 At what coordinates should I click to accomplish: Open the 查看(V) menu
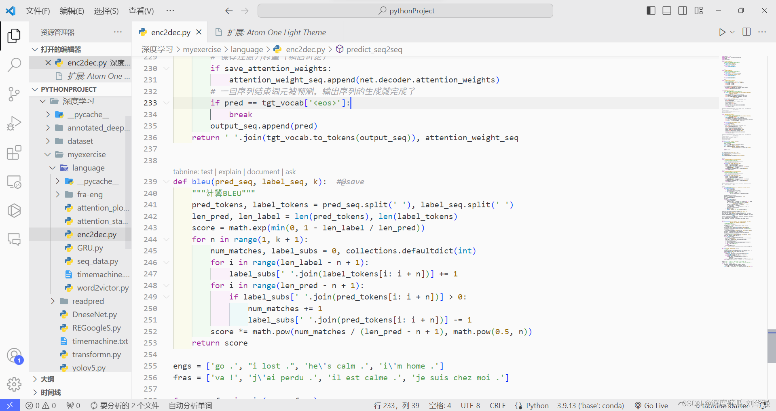[141, 11]
